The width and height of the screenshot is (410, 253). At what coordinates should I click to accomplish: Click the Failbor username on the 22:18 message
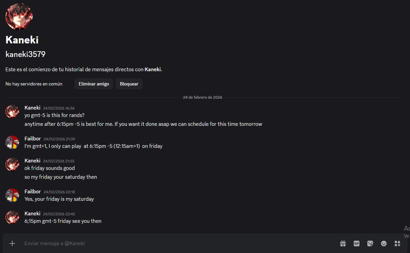coord(33,192)
